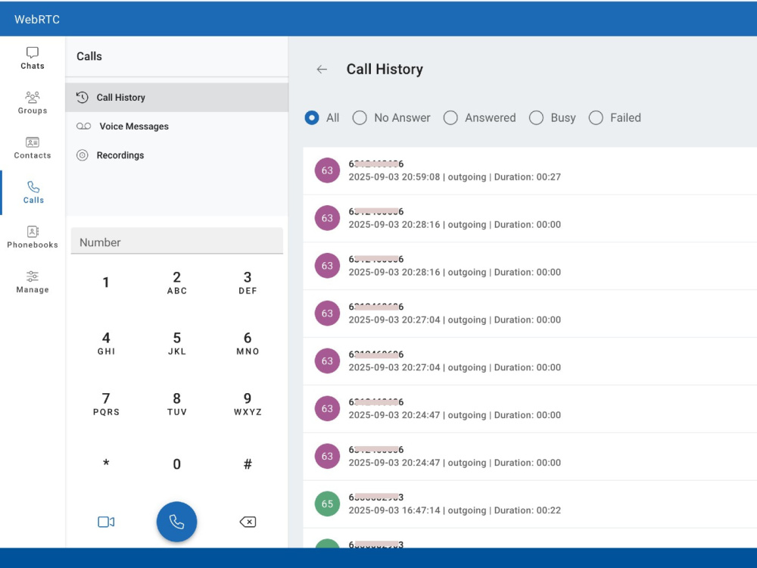Tap dial pad key 8 TUV
Image resolution: width=757 pixels, height=568 pixels.
176,404
